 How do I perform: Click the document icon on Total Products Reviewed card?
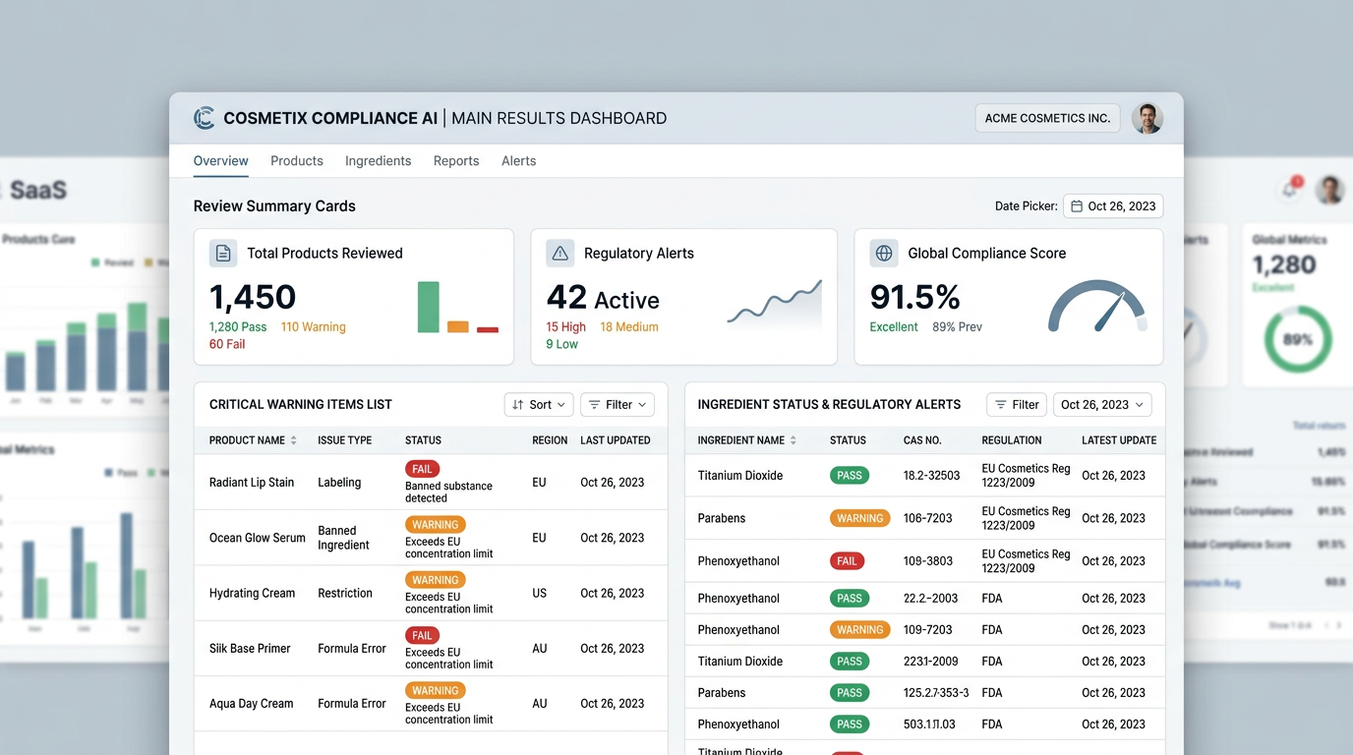[223, 253]
